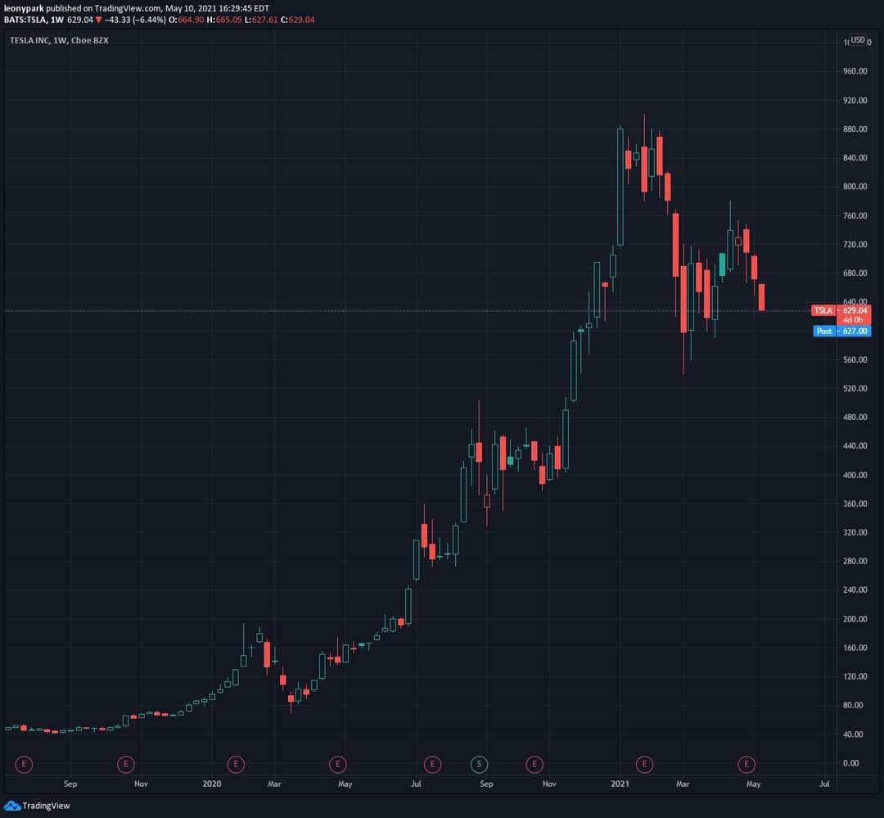Image resolution: width=884 pixels, height=818 pixels.
Task: Click the BATS:TSLA, 1W symbol text
Action: pos(34,20)
